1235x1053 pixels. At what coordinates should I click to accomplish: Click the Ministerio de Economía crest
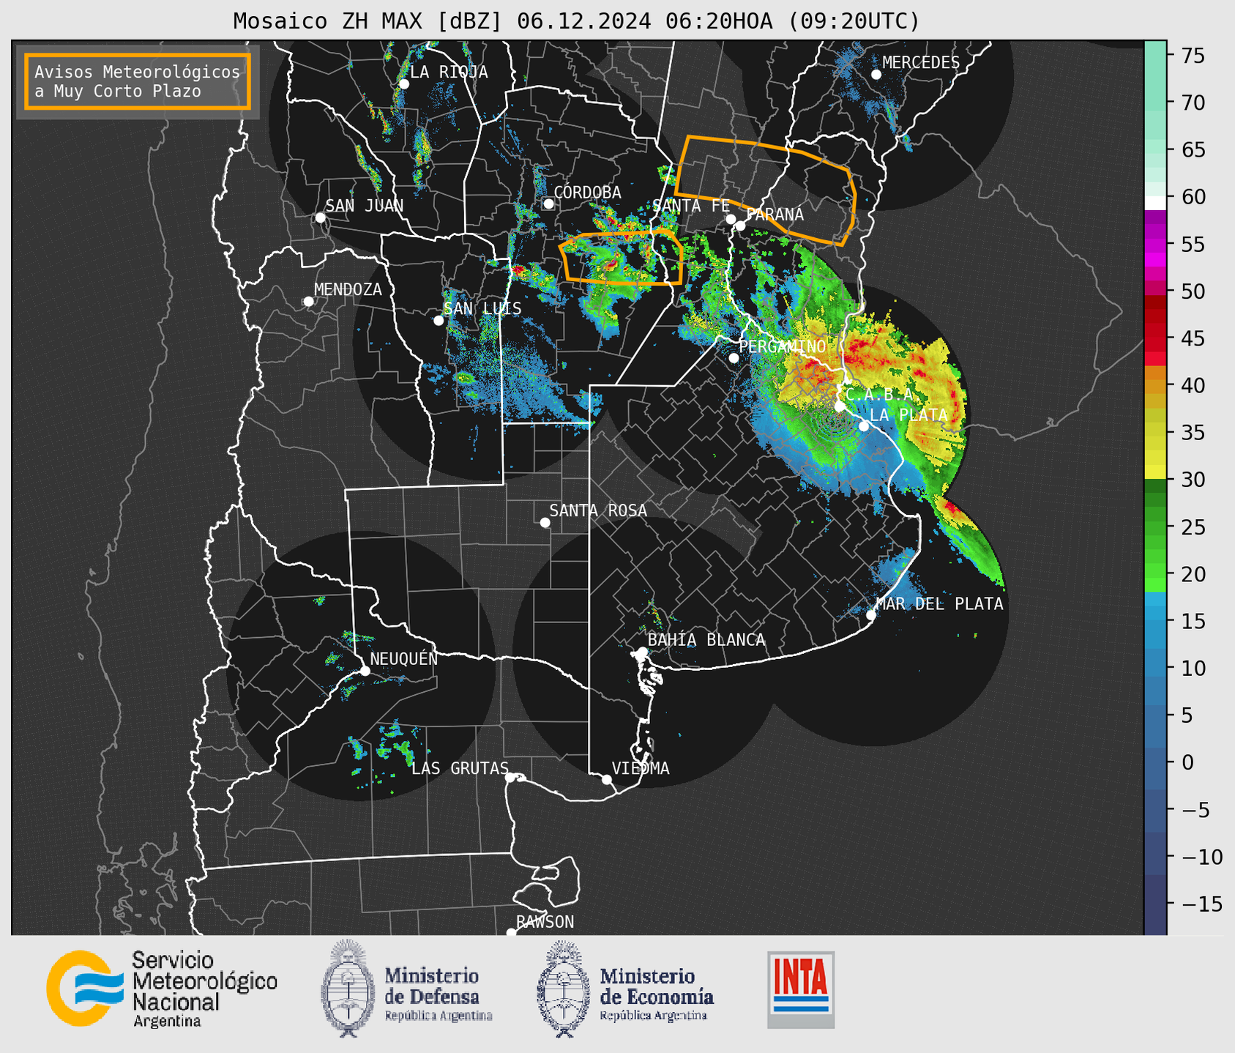pos(564,989)
